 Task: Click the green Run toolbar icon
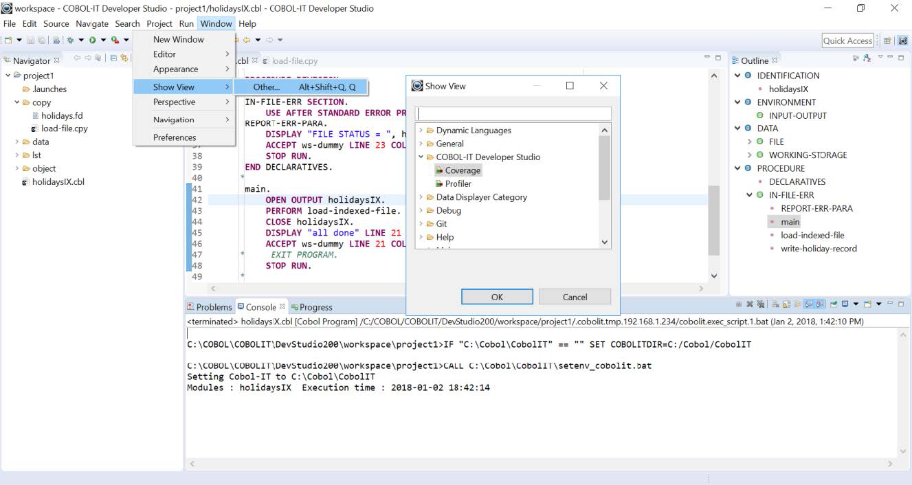pyautogui.click(x=92, y=41)
